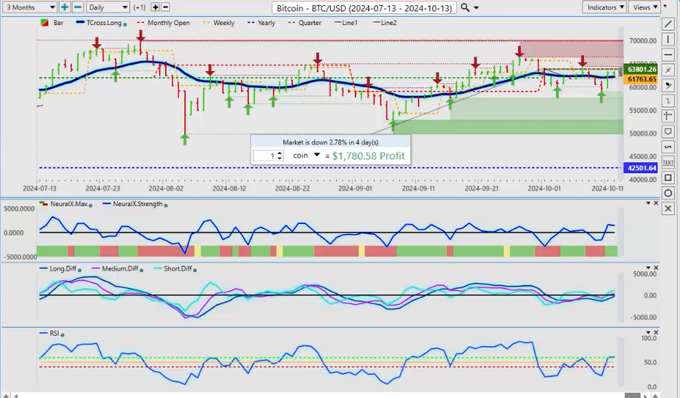
Task: Select the stepped zigzag line tool
Action: point(668,101)
